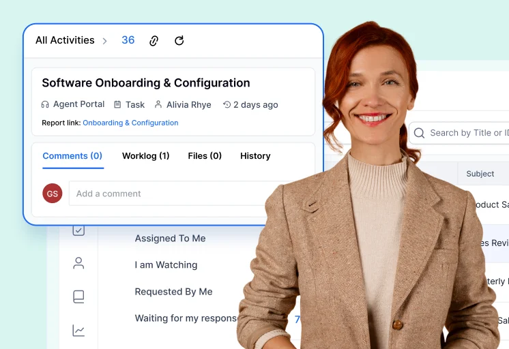Select the Requested By Me filter
This screenshot has width=509, height=349.
[x=174, y=292]
